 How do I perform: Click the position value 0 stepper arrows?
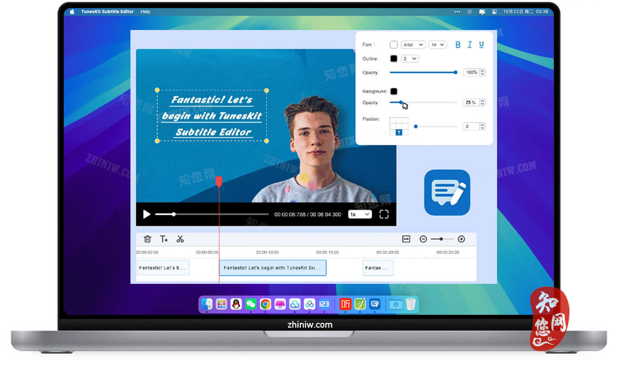[x=482, y=126]
